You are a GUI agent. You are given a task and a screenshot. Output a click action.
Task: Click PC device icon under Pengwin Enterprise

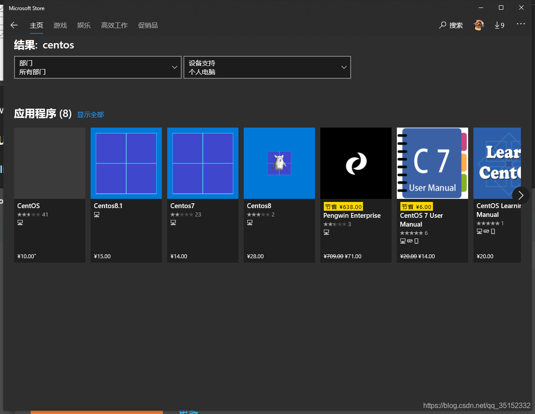tap(326, 232)
